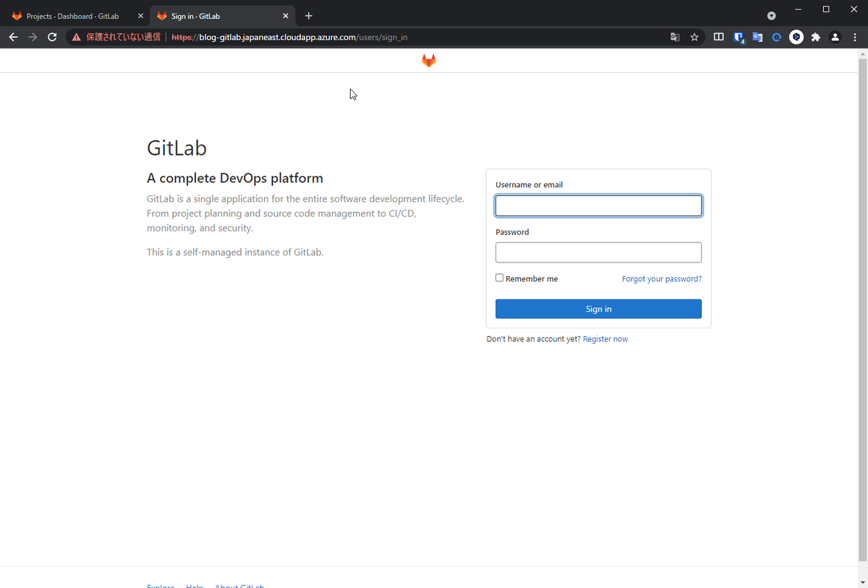Screen dimensions: 868x588
Task: Click the 'Username or email' label
Action: (x=529, y=185)
